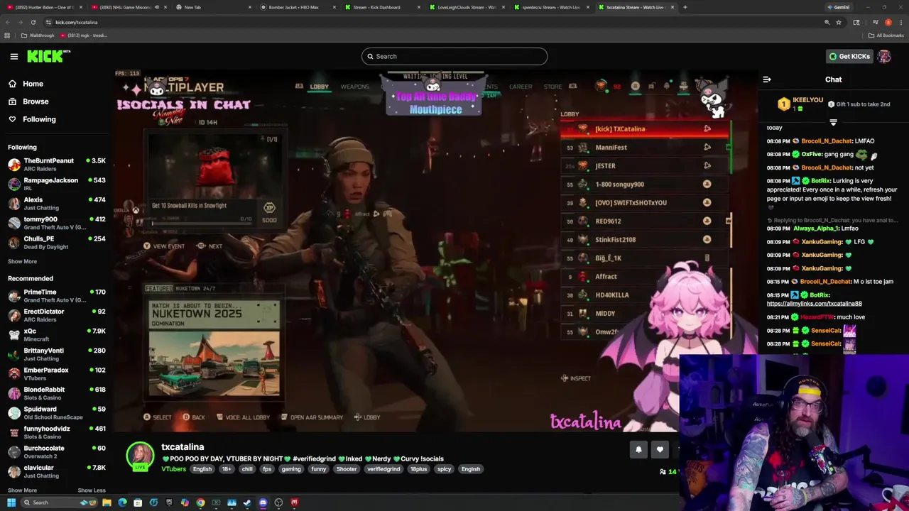Viewport: 909px width, 511px height.
Task: Open a new browser tab with plus
Action: tap(685, 7)
